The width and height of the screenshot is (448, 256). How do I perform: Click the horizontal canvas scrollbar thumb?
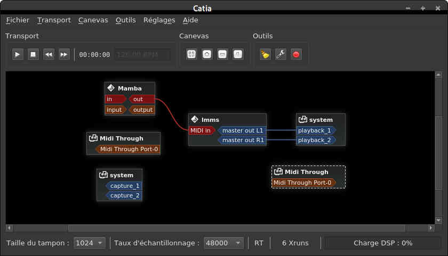coord(237,228)
